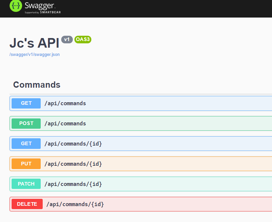
Task: Click the Jc's API title heading
Action: (34, 43)
